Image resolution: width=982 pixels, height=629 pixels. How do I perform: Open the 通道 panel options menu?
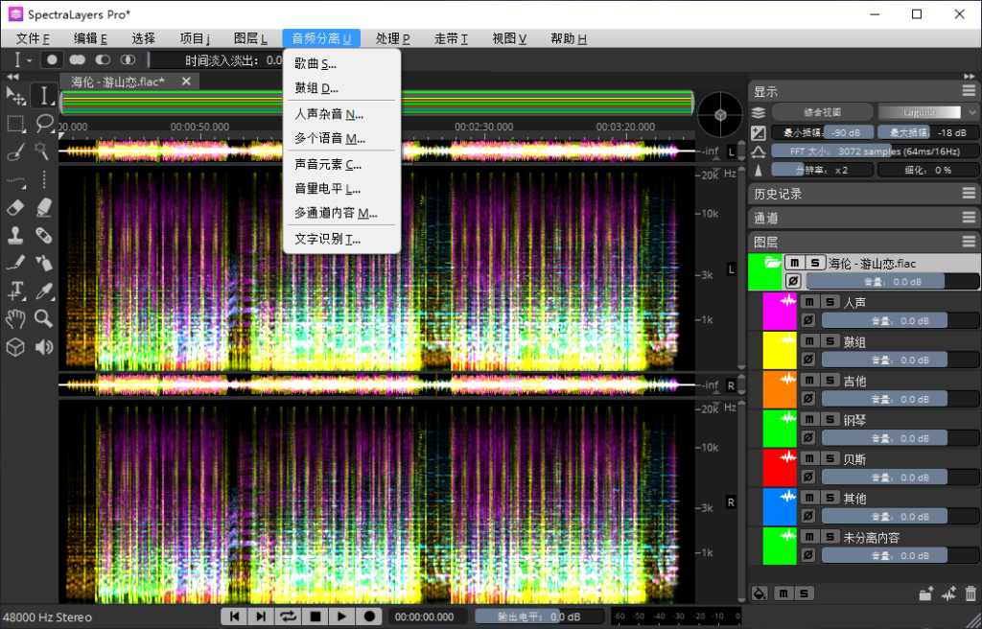pos(969,218)
